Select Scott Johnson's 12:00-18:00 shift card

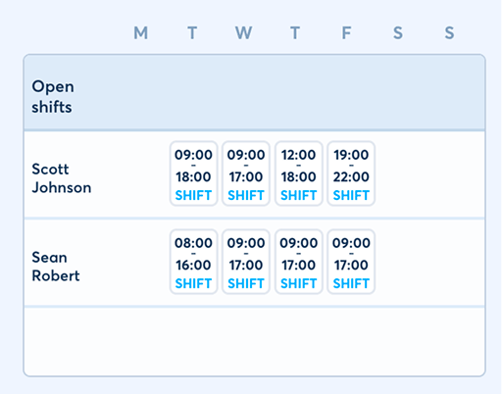click(x=299, y=173)
